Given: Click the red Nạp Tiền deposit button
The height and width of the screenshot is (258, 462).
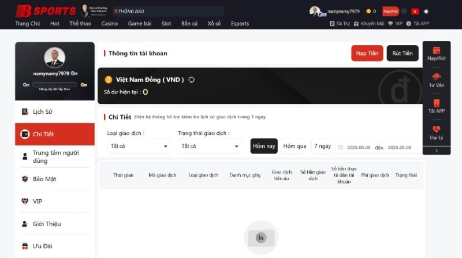Looking at the screenshot, I should click(367, 53).
